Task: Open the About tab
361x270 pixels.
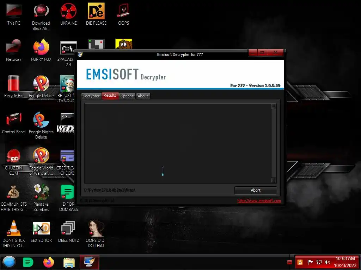Action: tap(143, 96)
